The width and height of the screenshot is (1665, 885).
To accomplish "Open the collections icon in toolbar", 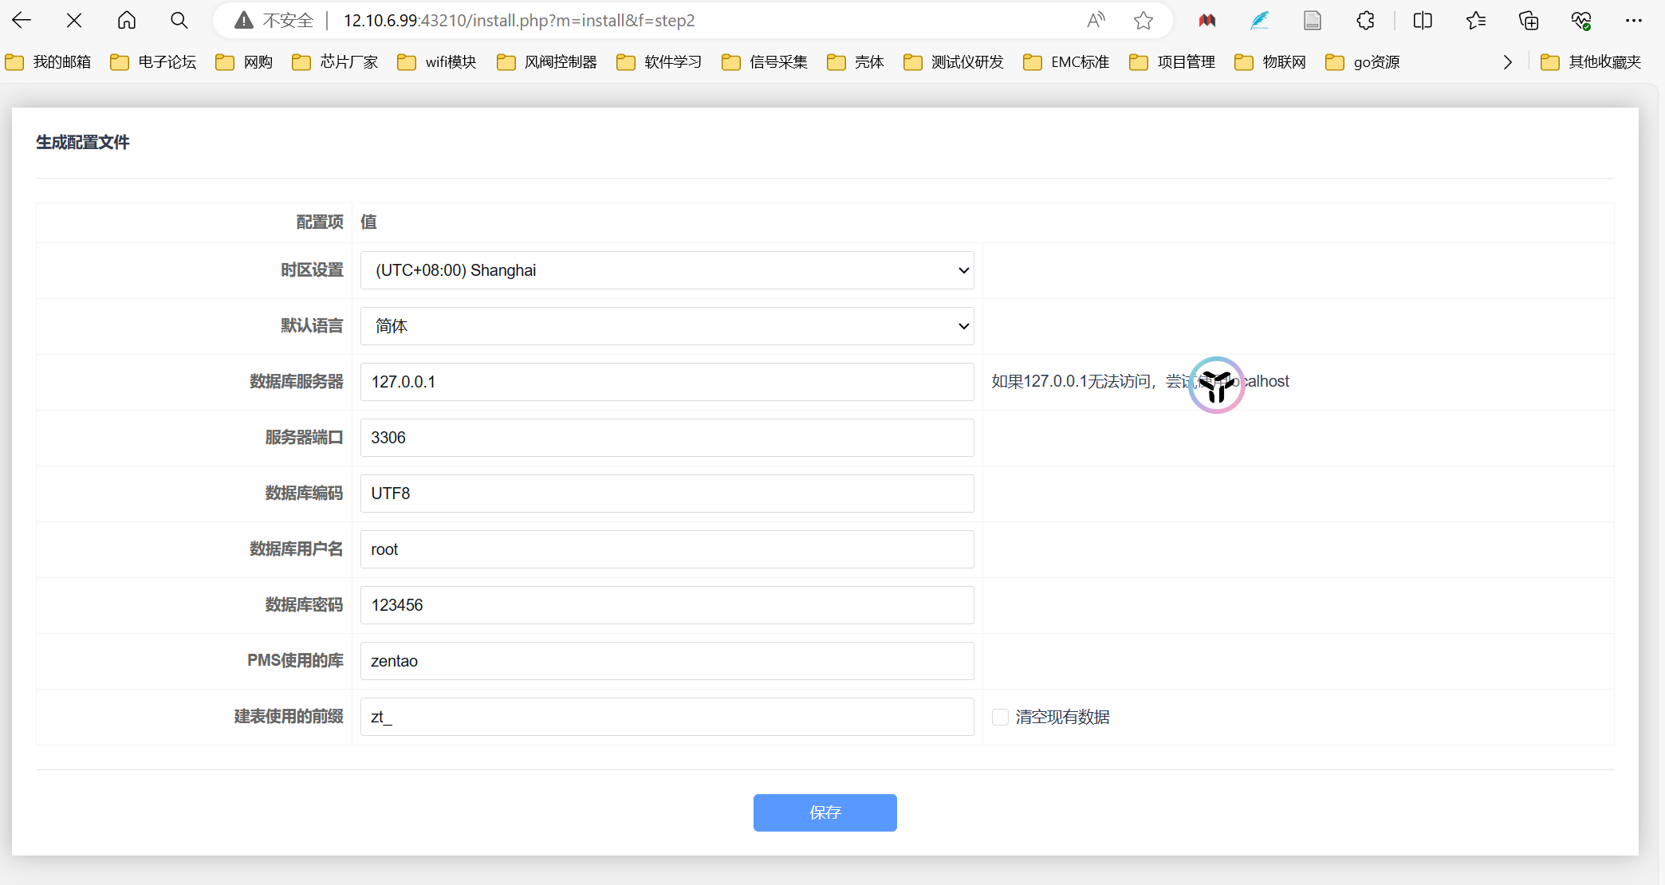I will point(1529,21).
